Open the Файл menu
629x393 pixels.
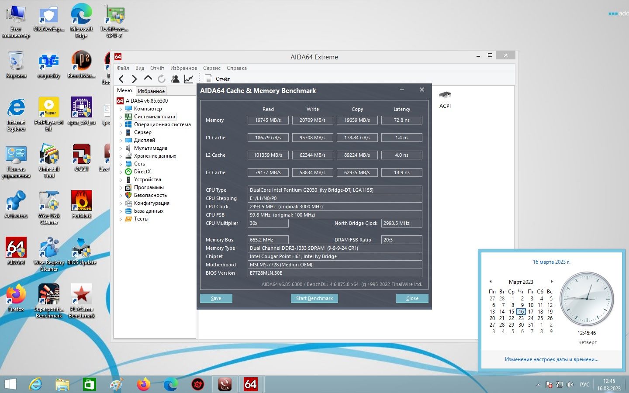123,68
